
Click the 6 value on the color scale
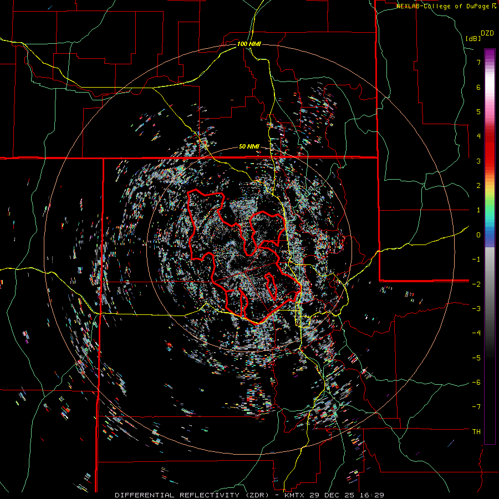point(478,87)
